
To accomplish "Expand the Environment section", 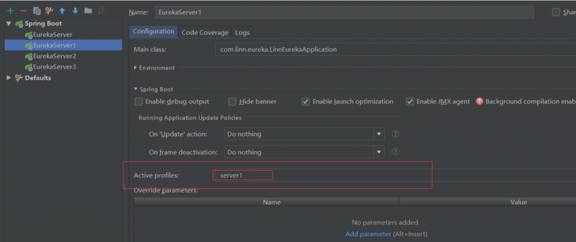I will 135,68.
